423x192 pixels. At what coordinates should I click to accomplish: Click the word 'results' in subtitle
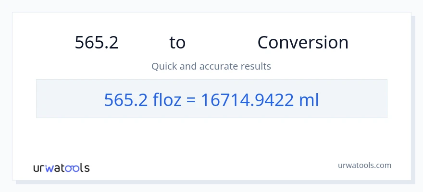click(x=256, y=66)
